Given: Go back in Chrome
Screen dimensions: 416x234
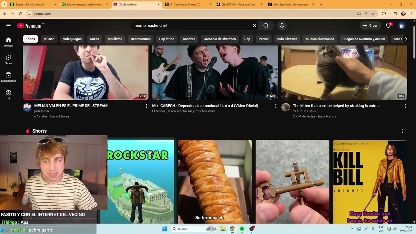Looking at the screenshot, I should pos(5,14).
